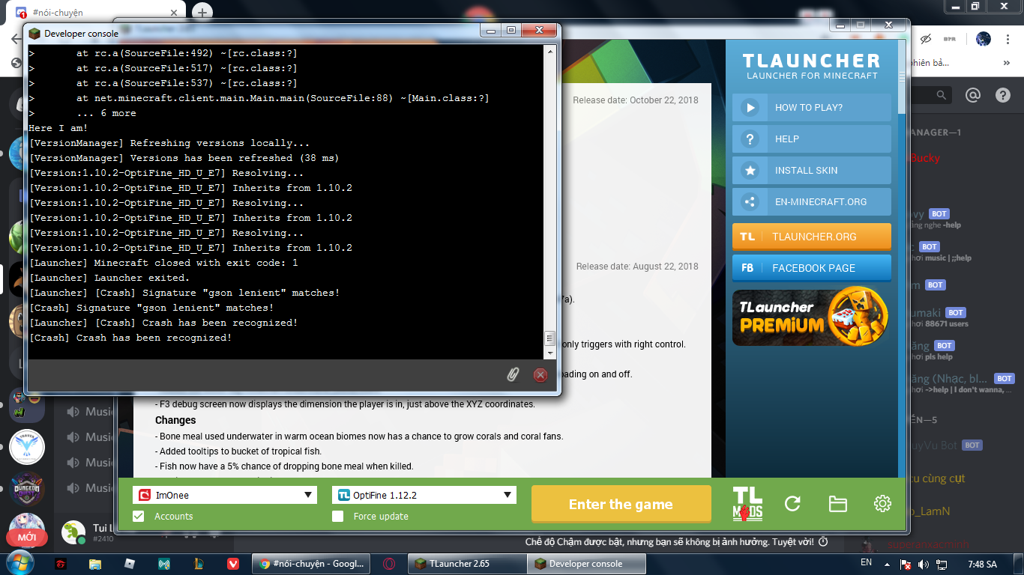Open Windows Explorer from the taskbar

pyautogui.click(x=95, y=564)
